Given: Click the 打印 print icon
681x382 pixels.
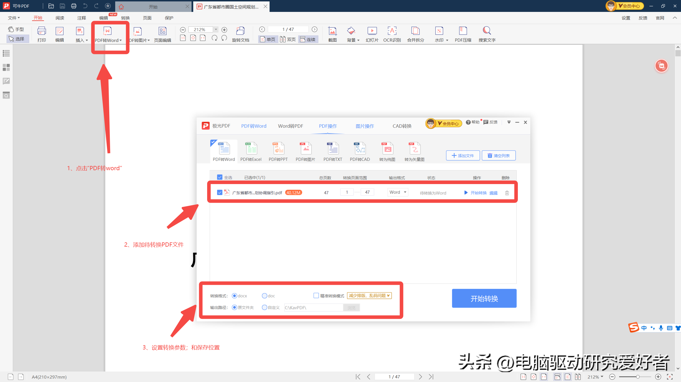Looking at the screenshot, I should click(x=41, y=31).
